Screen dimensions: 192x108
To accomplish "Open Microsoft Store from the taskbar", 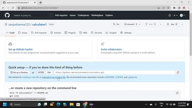I will pos(78,104).
